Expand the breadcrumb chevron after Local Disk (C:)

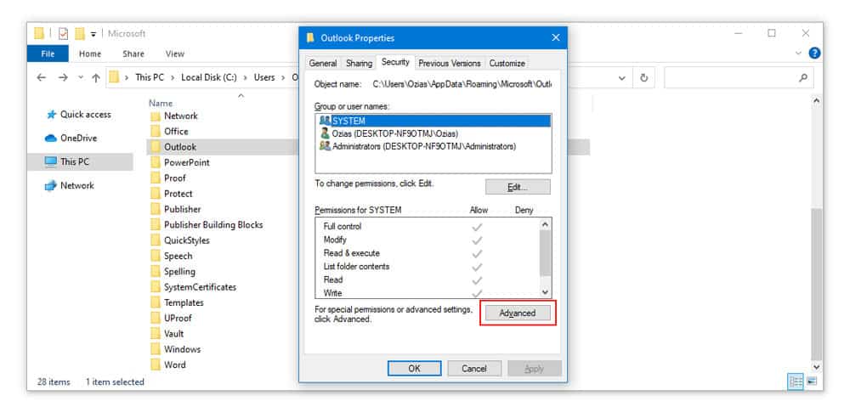click(x=246, y=77)
